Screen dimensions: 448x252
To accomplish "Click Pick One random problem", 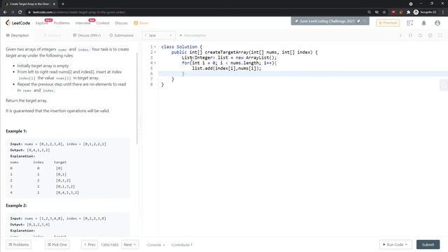I will click(57, 244).
